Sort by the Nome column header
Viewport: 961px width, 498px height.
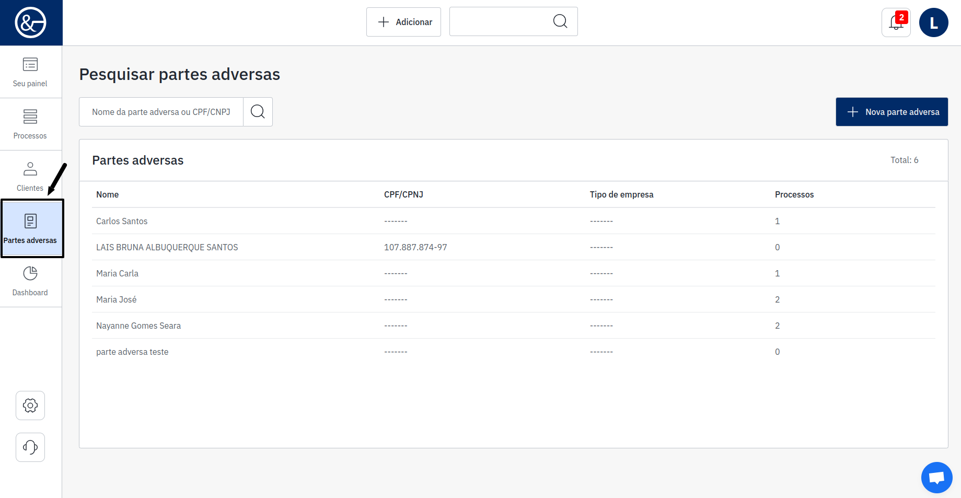[x=107, y=194]
